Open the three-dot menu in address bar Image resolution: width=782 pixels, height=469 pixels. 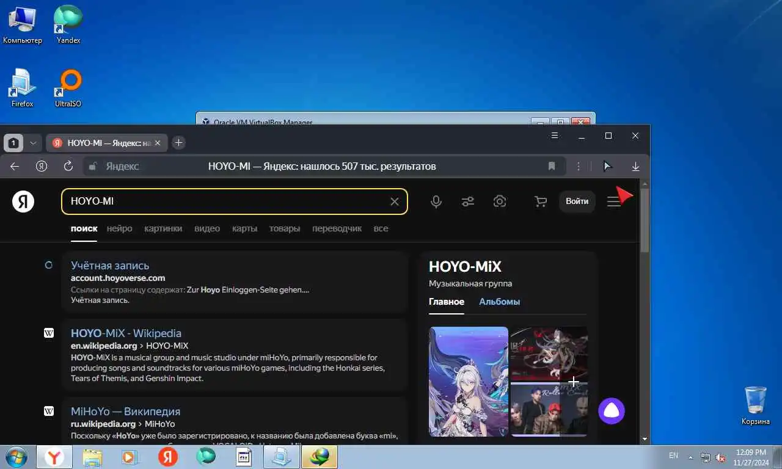(579, 166)
